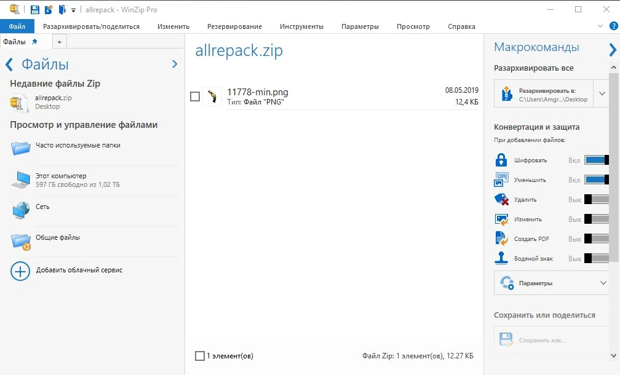620x375 pixels.
Task: Click the Разархивировать в: unzip button
Action: (543, 94)
